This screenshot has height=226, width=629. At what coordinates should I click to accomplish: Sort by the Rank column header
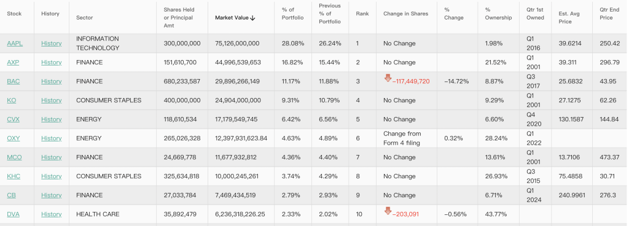(x=362, y=13)
